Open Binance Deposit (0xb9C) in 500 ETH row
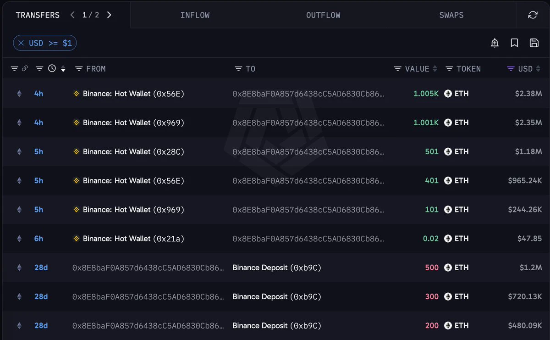 pos(277,268)
